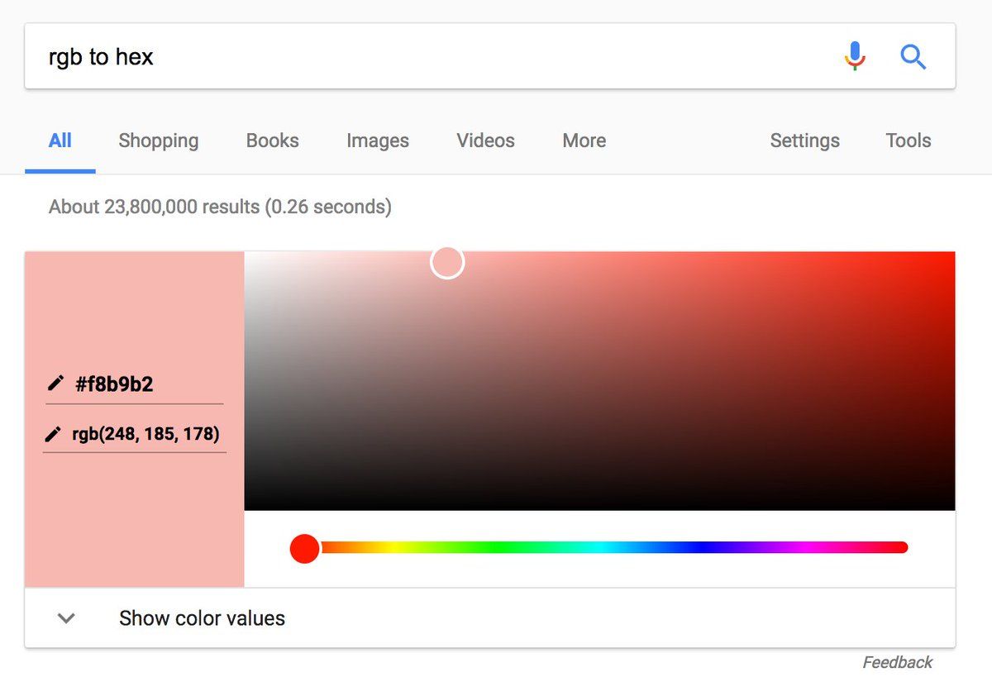The width and height of the screenshot is (992, 696).
Task: Switch to the Shopping tab
Action: coord(159,141)
